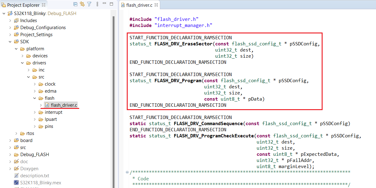Select the lpuart folder in the tree
The height and width of the screenshot is (188, 376).
[51, 119]
